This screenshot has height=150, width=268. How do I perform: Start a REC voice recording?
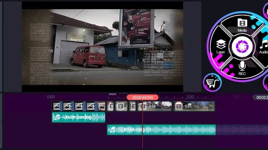click(242, 68)
